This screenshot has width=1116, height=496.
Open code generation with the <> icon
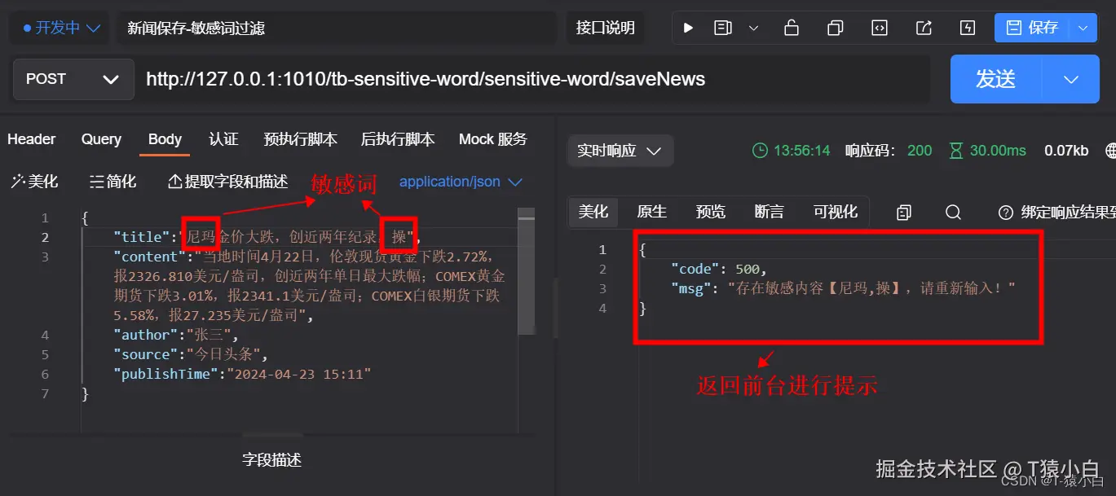(x=879, y=27)
